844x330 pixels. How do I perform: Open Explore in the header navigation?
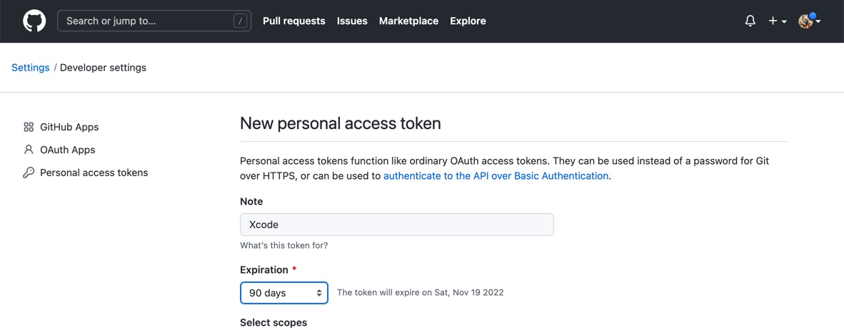(468, 21)
